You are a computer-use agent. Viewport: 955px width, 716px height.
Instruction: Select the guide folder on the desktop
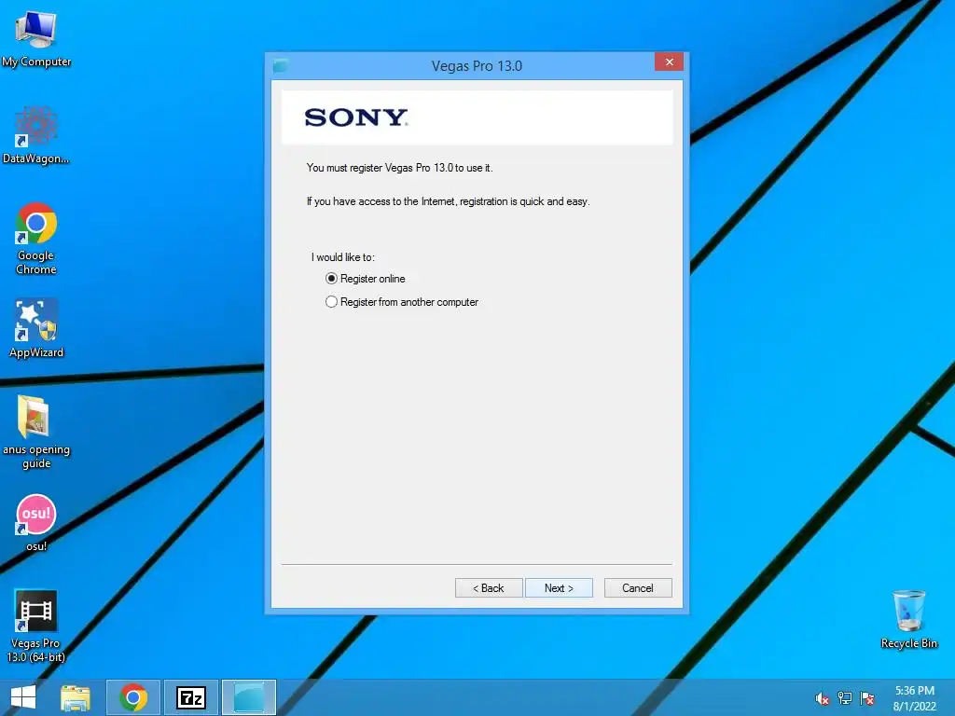(x=36, y=432)
